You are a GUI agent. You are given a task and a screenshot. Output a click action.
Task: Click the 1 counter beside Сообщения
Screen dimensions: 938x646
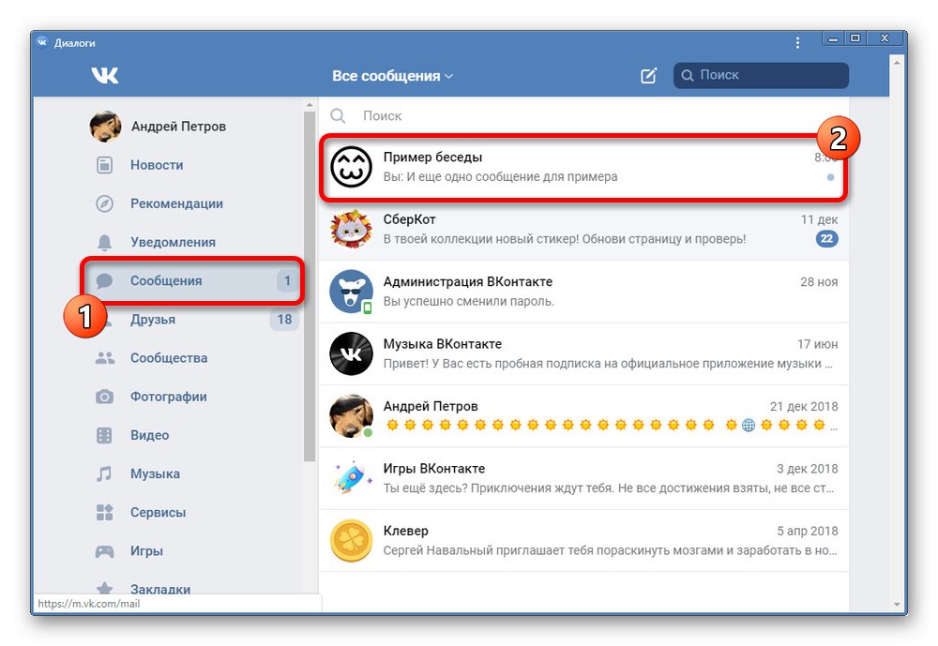coord(287,280)
